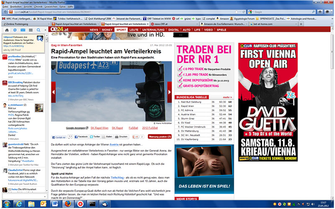Click the Austria link in article text

click(x=114, y=145)
